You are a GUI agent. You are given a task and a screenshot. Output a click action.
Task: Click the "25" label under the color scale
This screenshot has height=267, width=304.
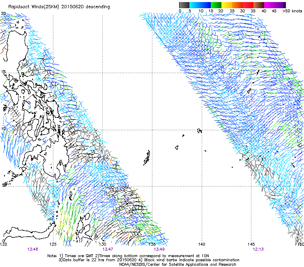point(232,11)
